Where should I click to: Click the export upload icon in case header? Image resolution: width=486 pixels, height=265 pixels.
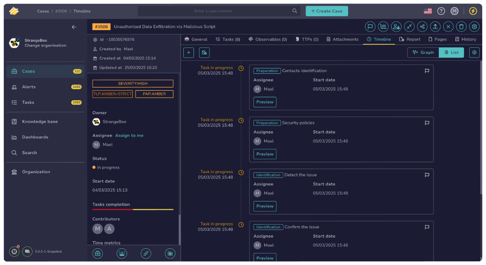coord(435,26)
